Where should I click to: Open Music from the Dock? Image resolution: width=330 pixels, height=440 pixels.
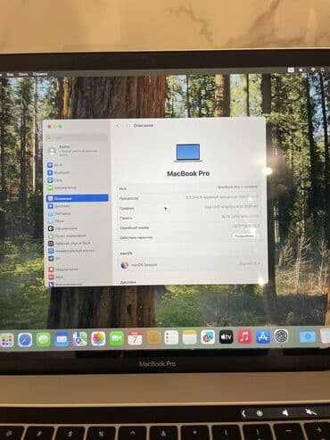pyautogui.click(x=244, y=336)
